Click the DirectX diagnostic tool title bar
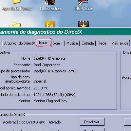The height and width of the screenshot is (131, 131). pyautogui.click(x=65, y=32)
